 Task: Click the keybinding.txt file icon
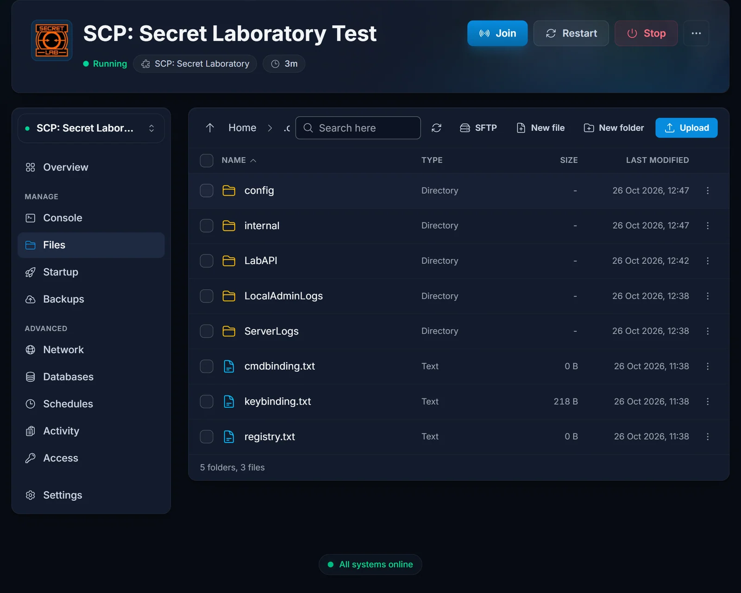point(229,401)
